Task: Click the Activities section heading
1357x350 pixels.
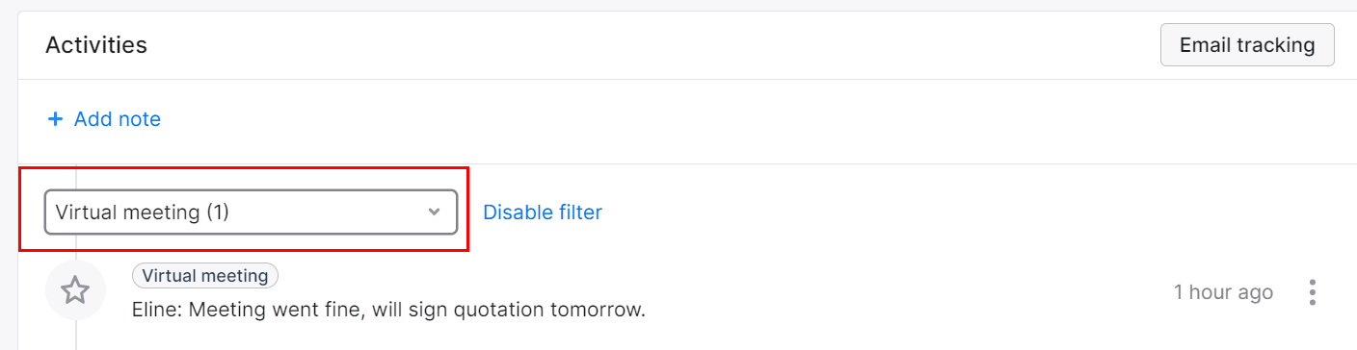Action: tap(96, 44)
